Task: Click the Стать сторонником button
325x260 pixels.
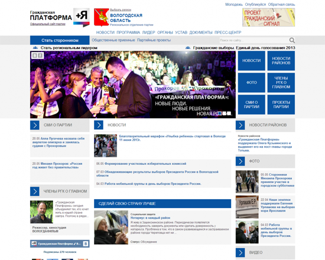Action: (x=60, y=40)
